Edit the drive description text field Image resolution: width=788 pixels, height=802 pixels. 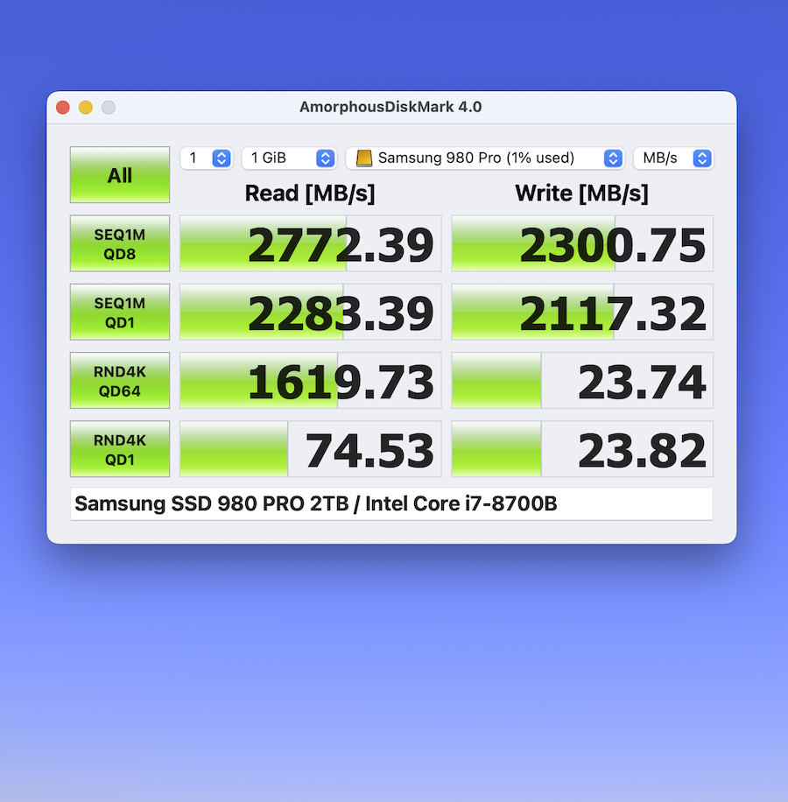[x=391, y=503]
